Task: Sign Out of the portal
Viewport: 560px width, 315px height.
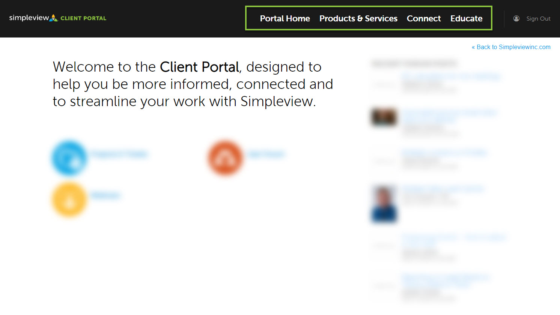Action: [538, 18]
